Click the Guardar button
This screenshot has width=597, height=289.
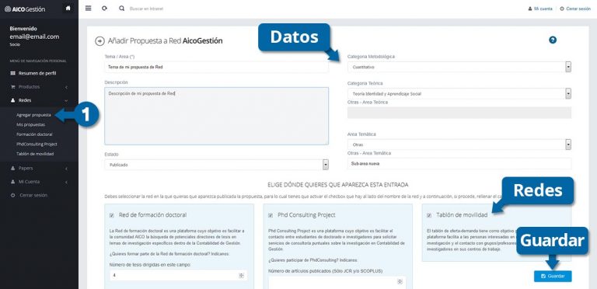click(x=553, y=276)
